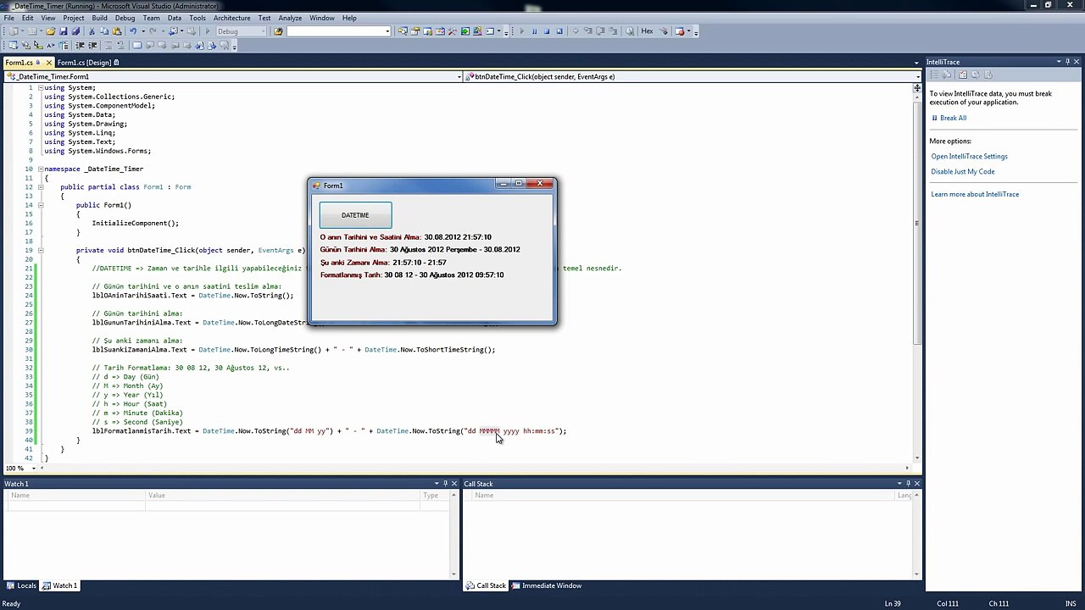Click Learn more about IntelliTrace link

975,194
